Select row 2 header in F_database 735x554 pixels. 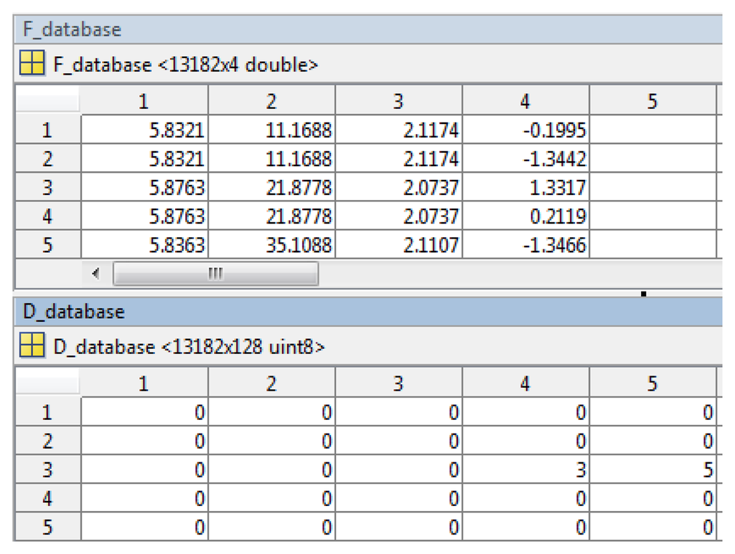[x=48, y=158]
